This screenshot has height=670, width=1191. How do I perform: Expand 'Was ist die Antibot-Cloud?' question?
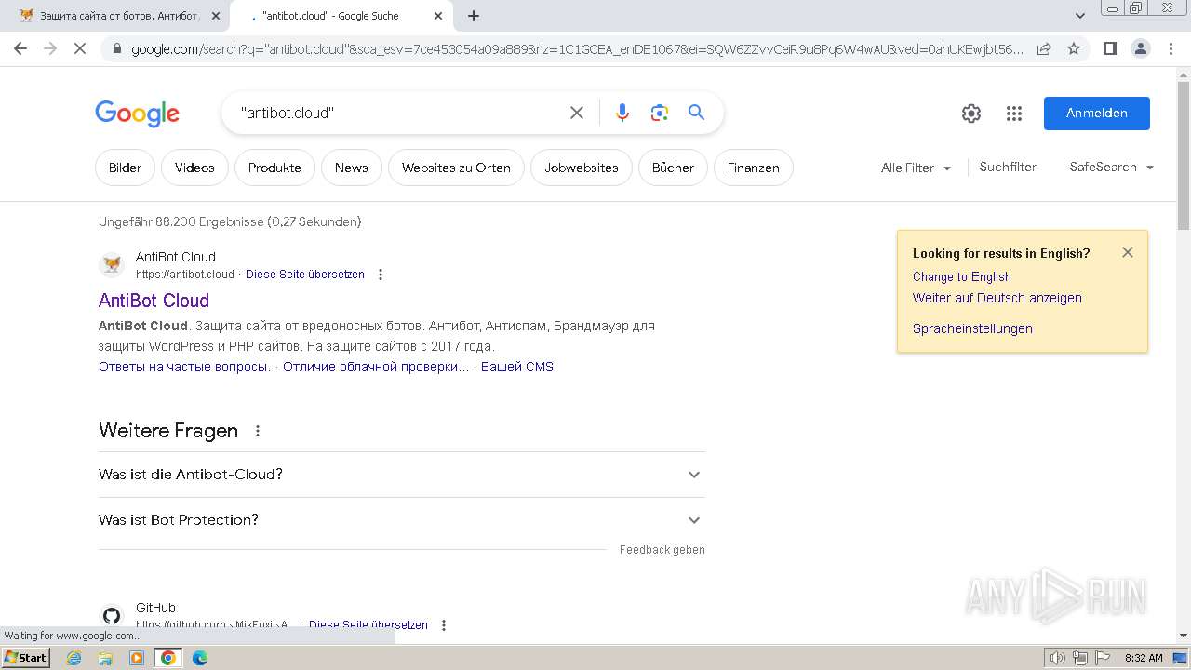tap(402, 475)
